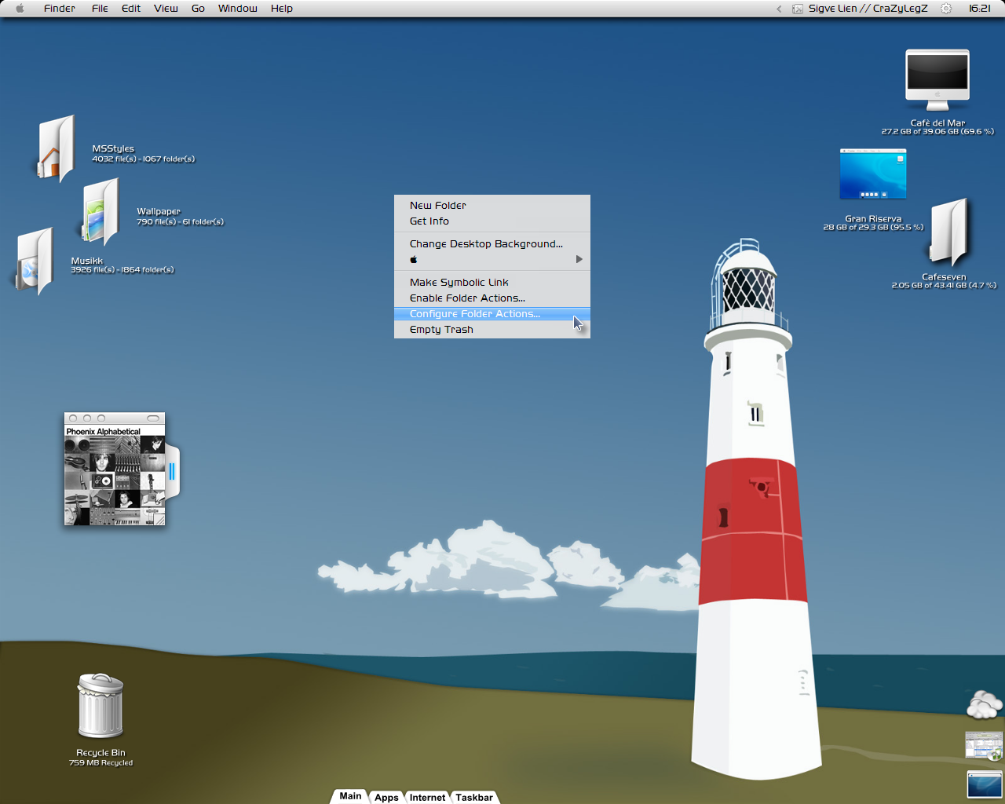This screenshot has height=804, width=1005.
Task: Choose Empty Trash from the context menu
Action: pos(492,330)
